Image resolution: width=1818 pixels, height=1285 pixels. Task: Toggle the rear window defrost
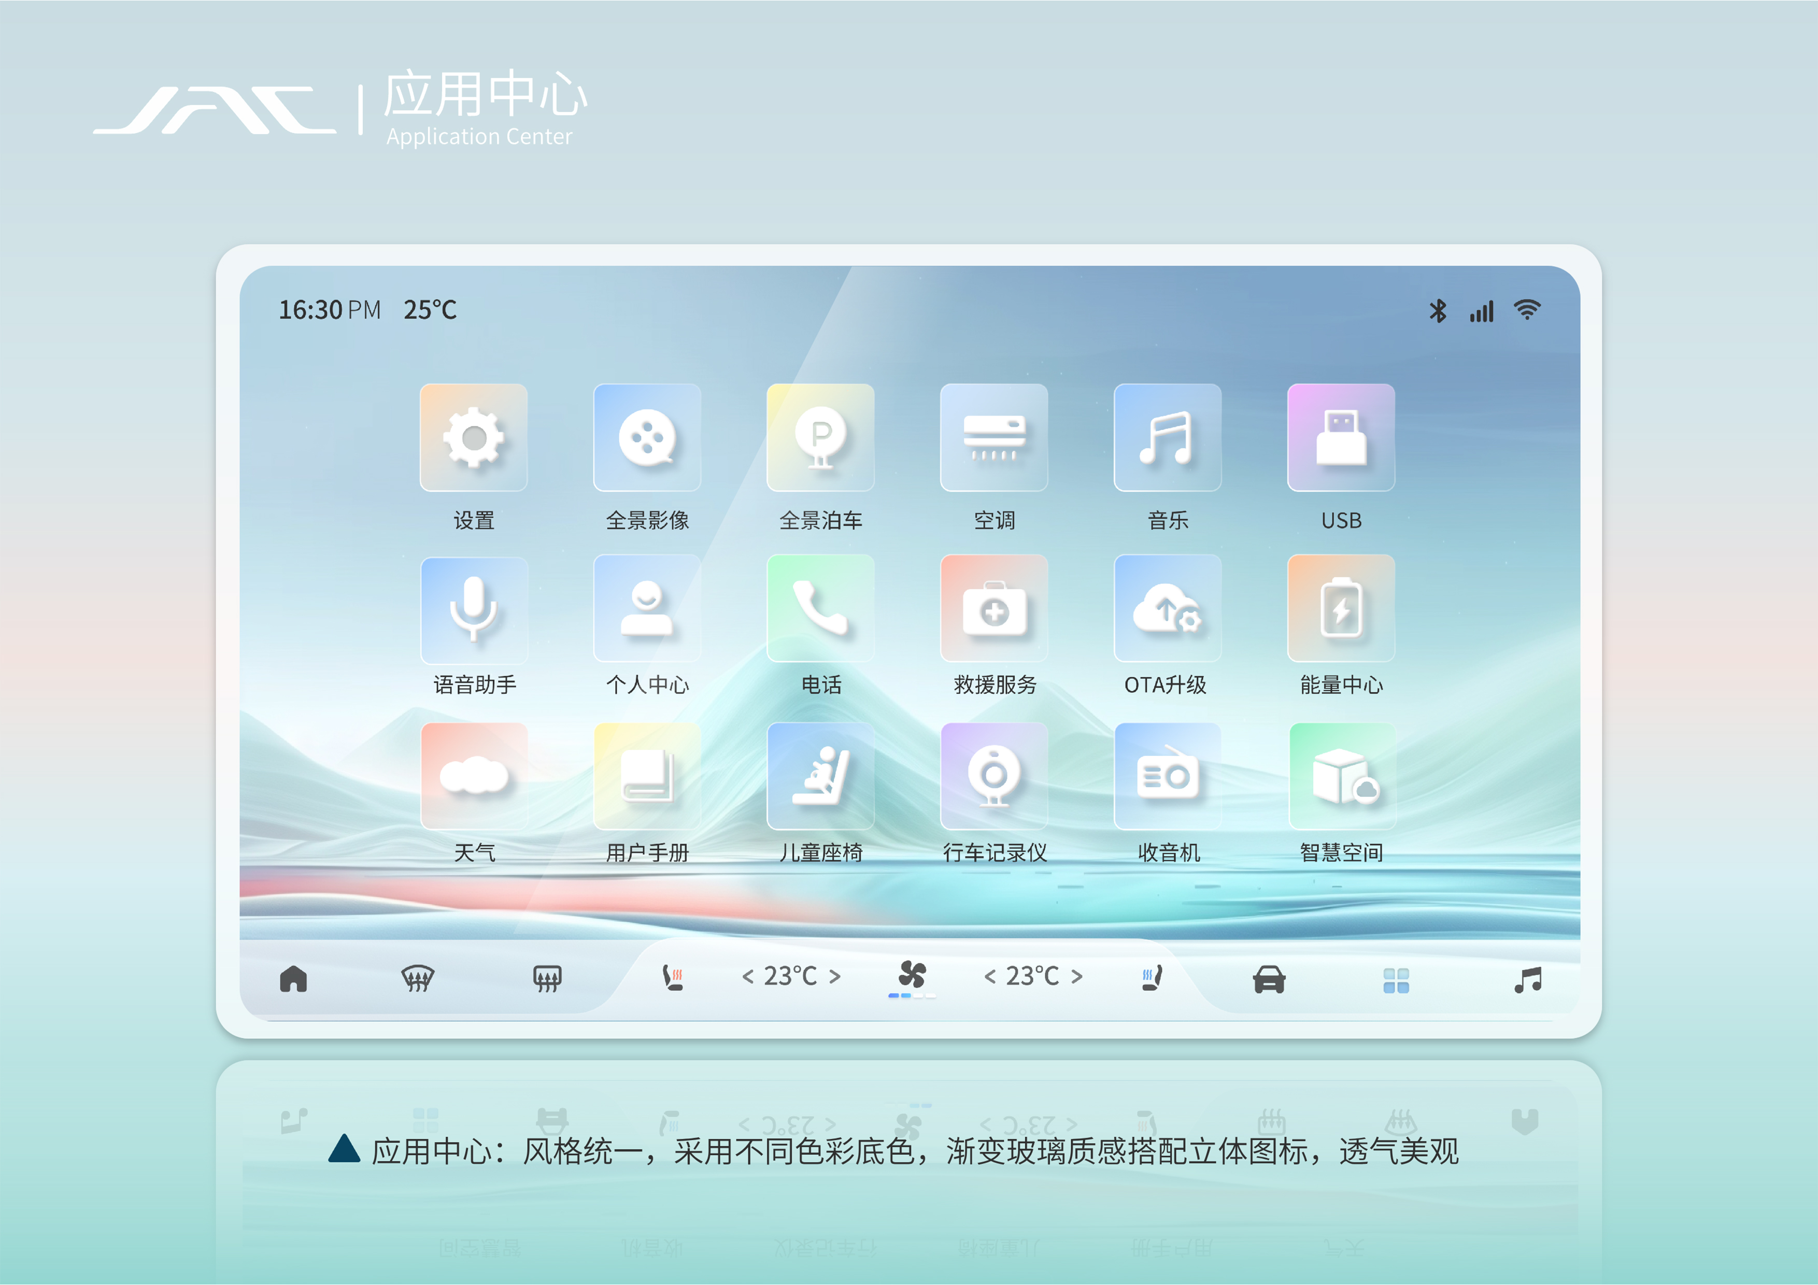click(x=547, y=979)
